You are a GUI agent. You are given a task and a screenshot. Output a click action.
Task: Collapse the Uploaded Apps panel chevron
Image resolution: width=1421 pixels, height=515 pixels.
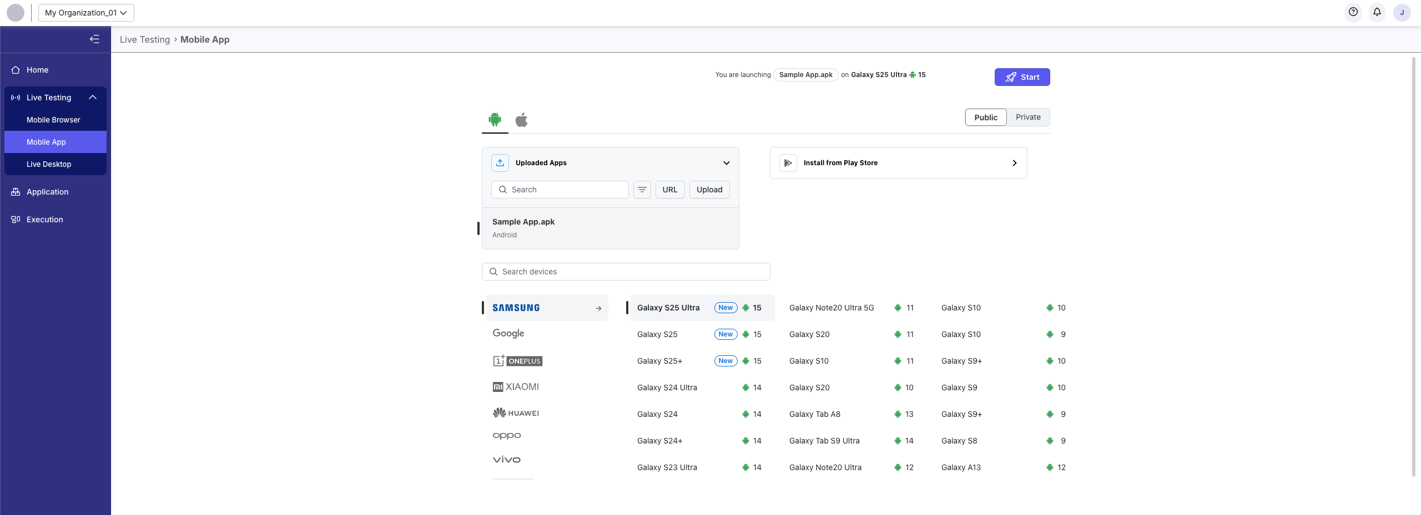pyautogui.click(x=726, y=163)
